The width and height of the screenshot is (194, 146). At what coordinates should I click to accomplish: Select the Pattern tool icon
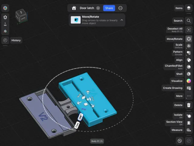coord(189,53)
